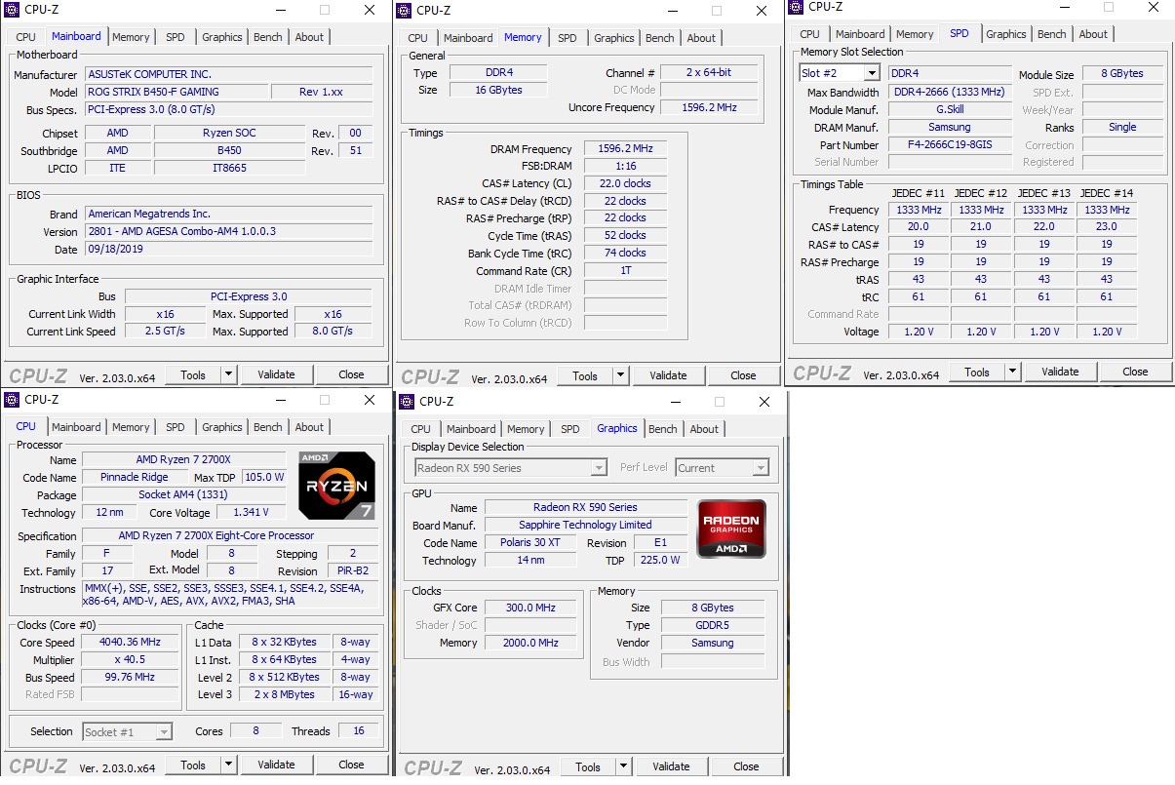1175x785 pixels.
Task: Open the Tools dropdown arrow in the CPU window
Action: (228, 765)
